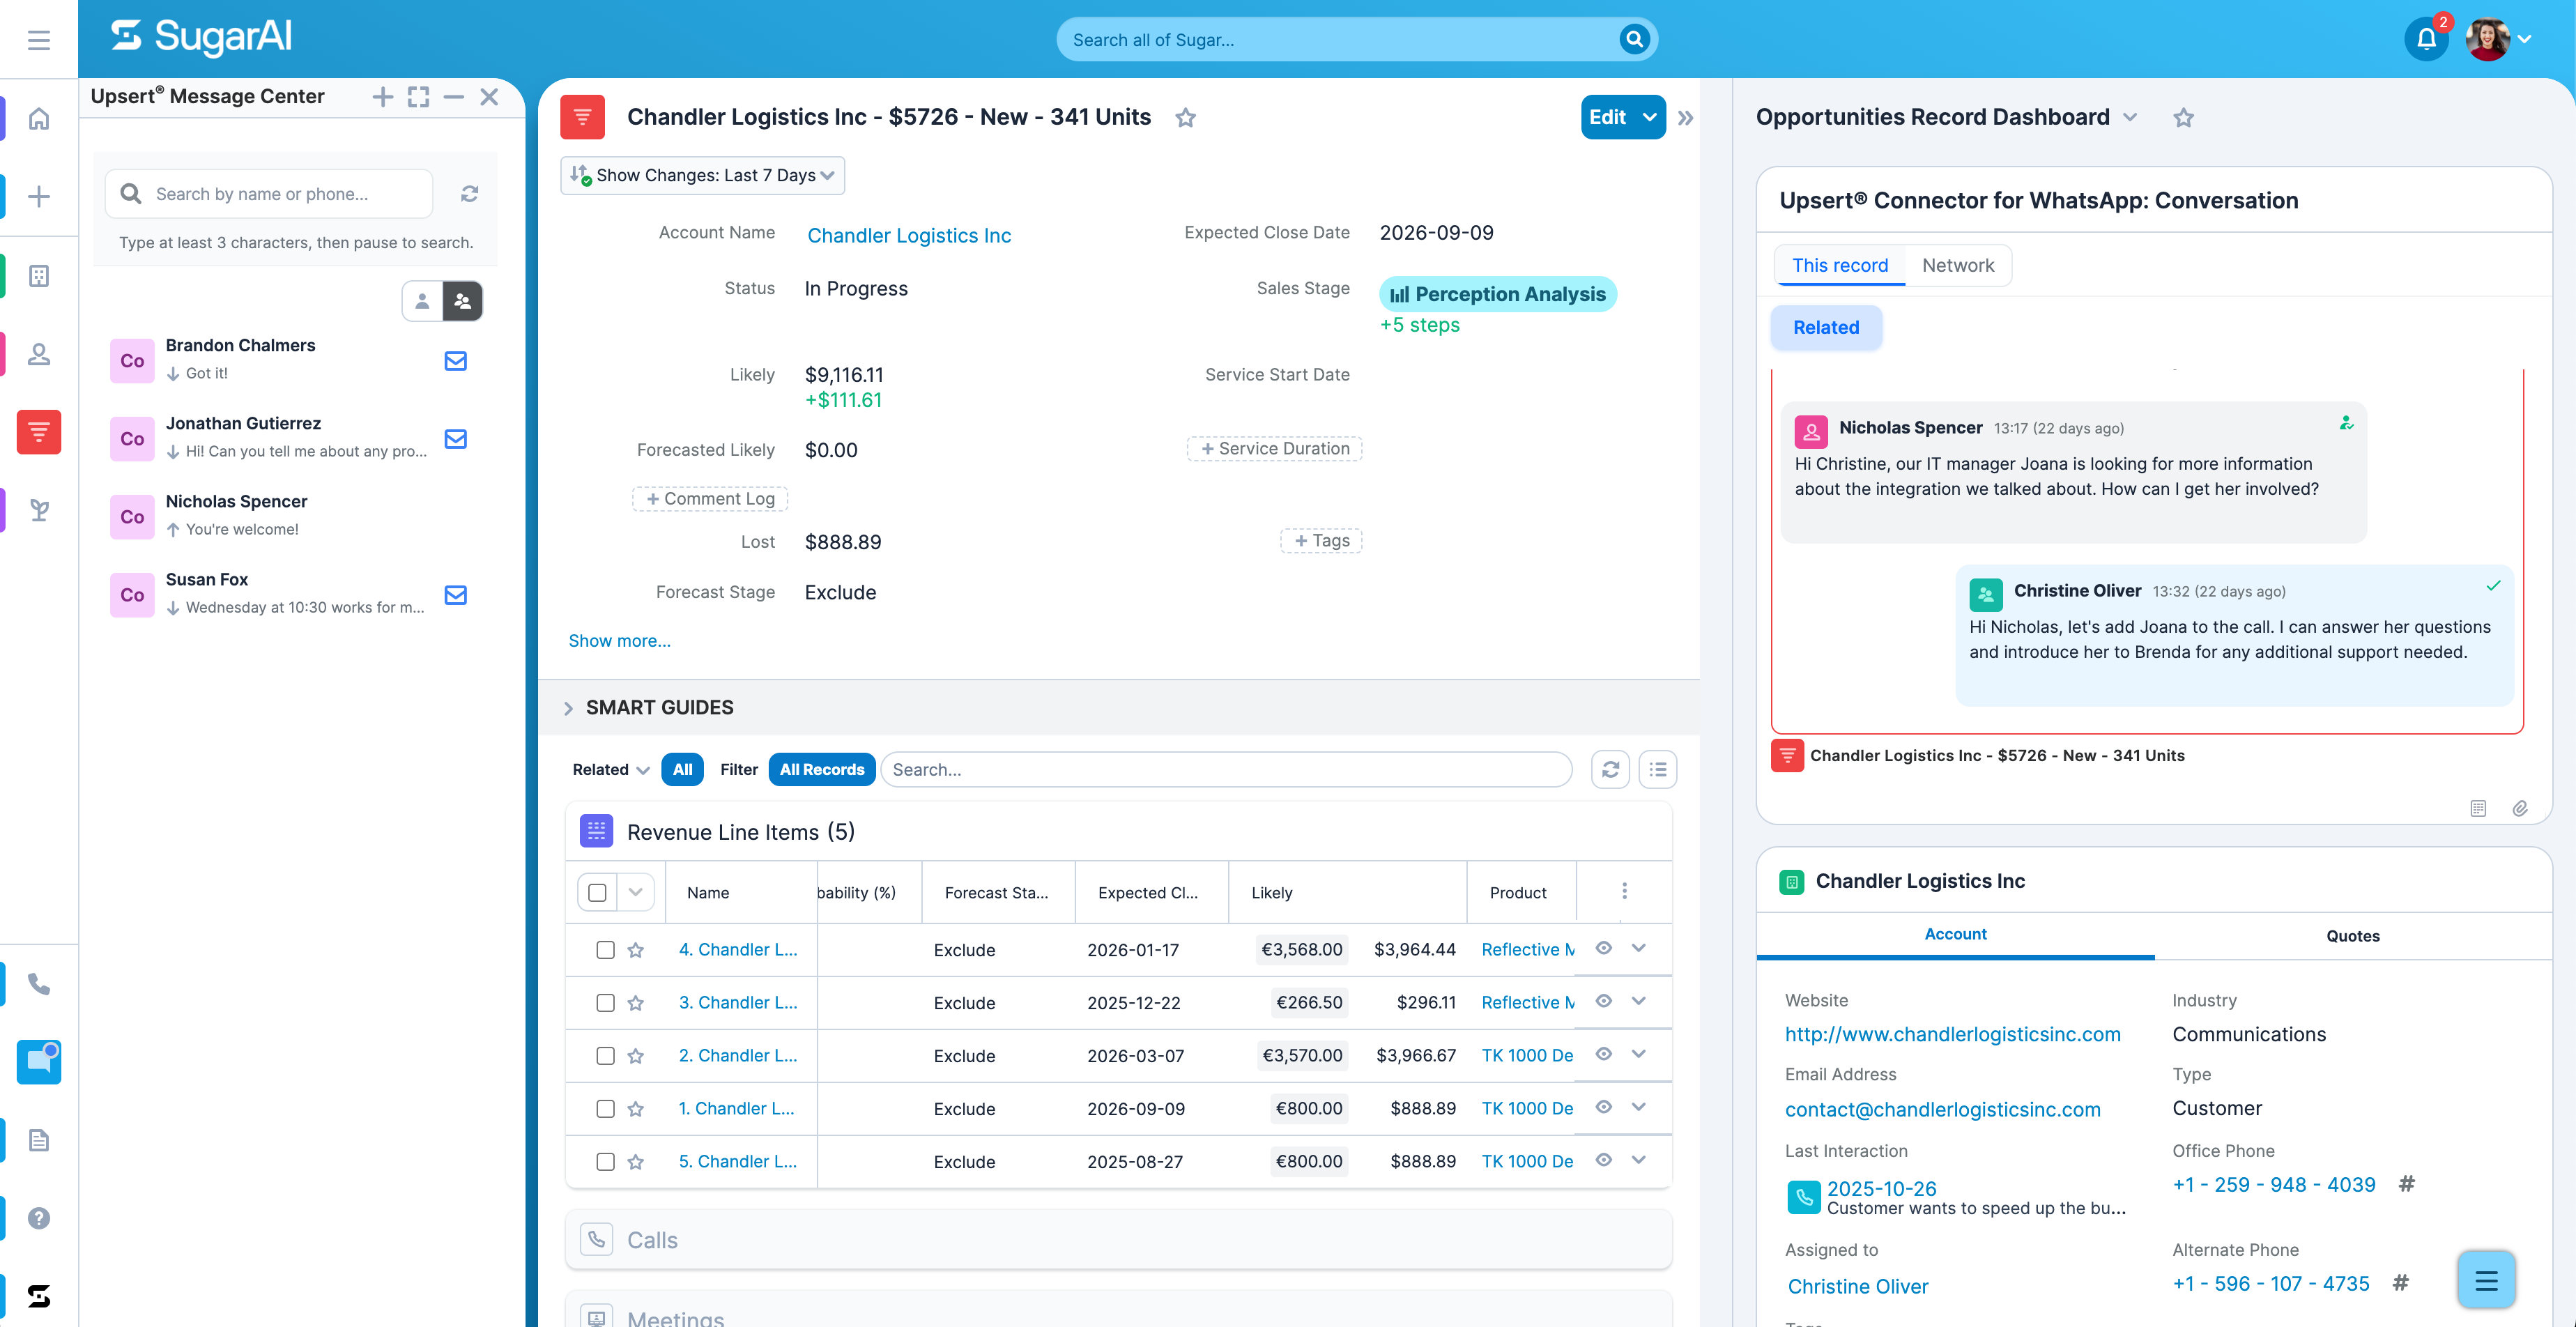The width and height of the screenshot is (2576, 1327).
Task: Open the Opportunities Record Dashboard dropdown
Action: pyautogui.click(x=2130, y=117)
